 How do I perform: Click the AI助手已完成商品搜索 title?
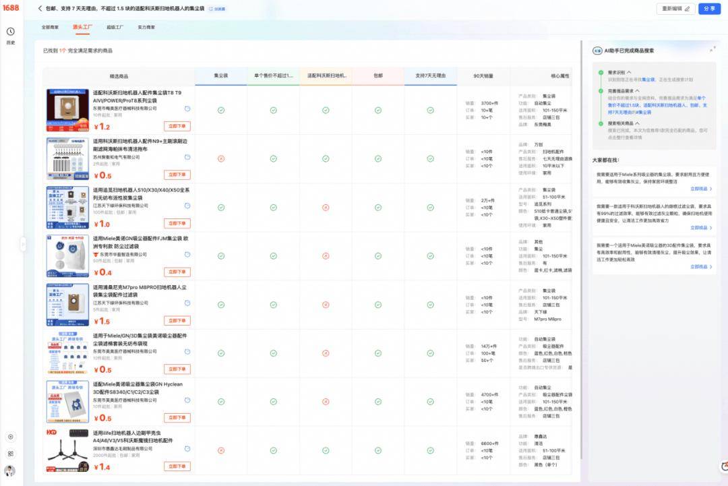[x=629, y=51]
